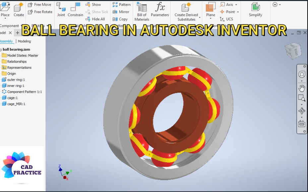Screen dimensions: 308x192
Task: Switch to the Modeling browser tab
Action: coord(24,41)
